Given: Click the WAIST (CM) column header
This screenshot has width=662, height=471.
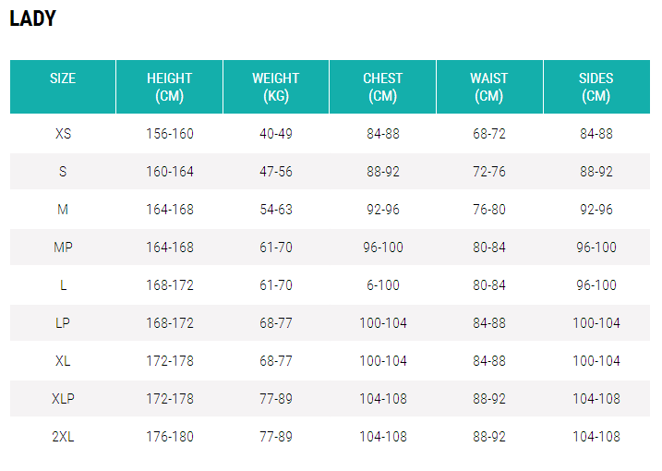Looking at the screenshot, I should point(489,87).
